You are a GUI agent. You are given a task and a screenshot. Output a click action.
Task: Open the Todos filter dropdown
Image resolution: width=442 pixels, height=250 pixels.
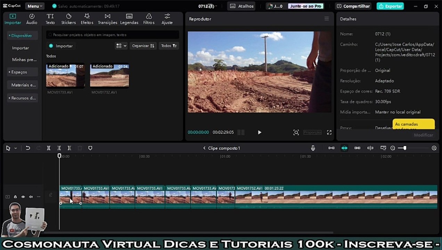click(x=169, y=46)
